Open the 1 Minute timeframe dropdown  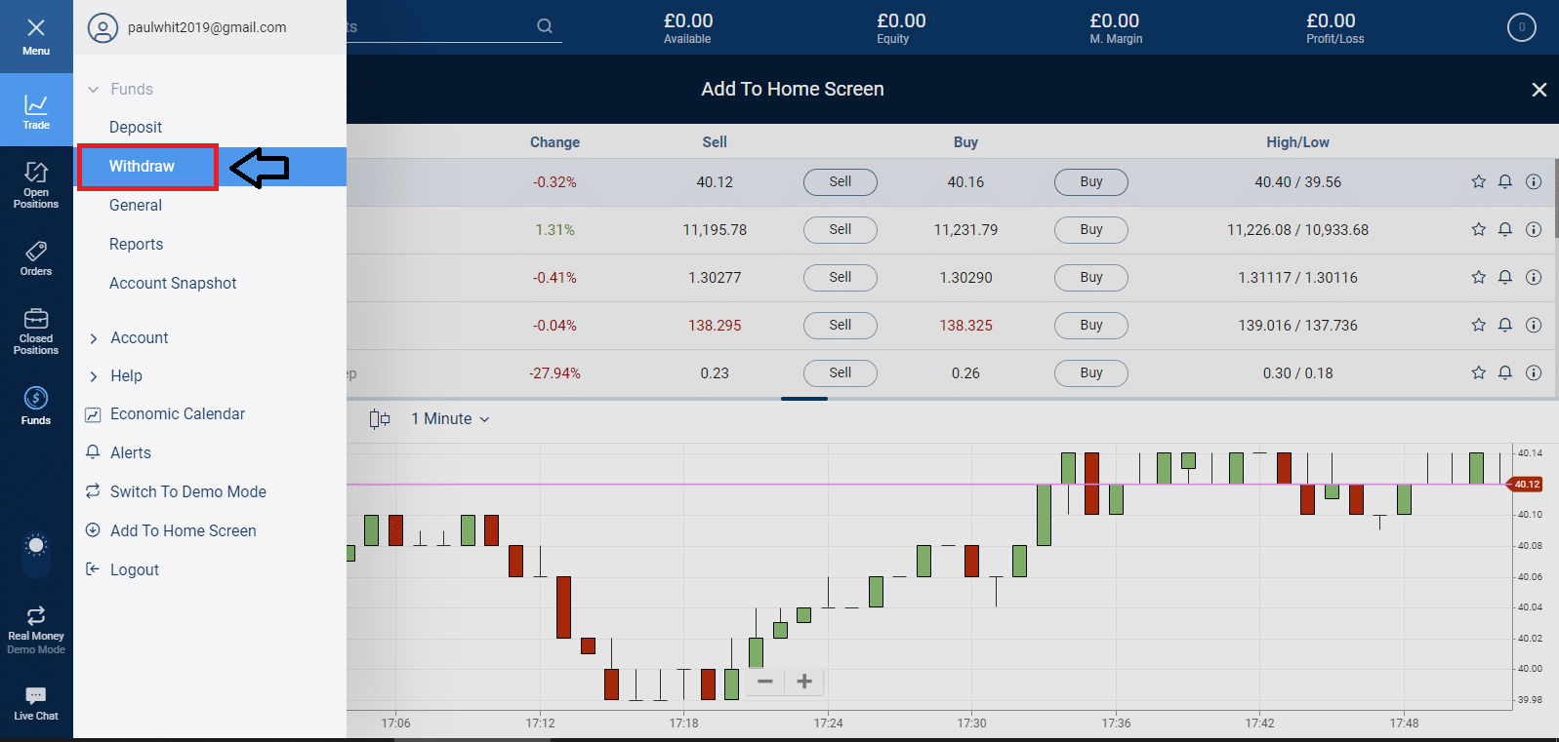click(450, 419)
